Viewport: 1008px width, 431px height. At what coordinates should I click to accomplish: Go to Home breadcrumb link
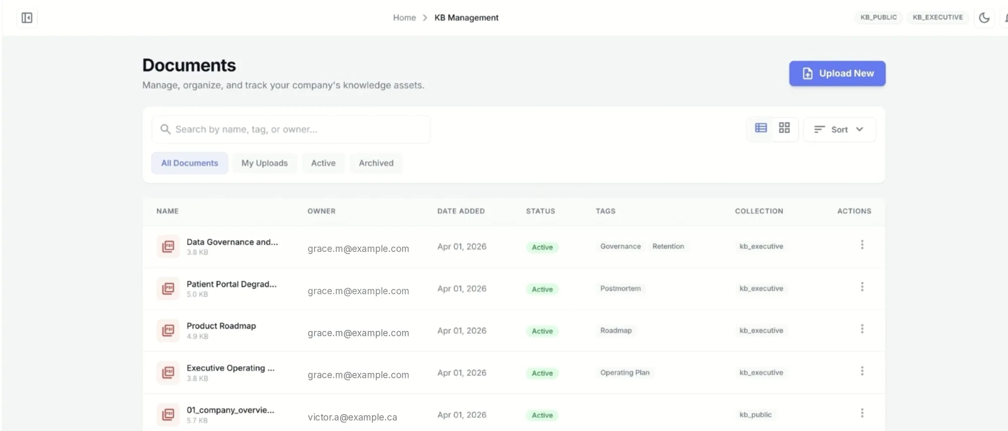click(x=404, y=18)
